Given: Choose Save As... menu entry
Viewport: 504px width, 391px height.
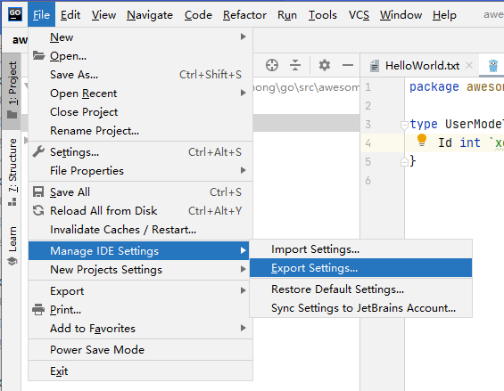Looking at the screenshot, I should click(x=140, y=75).
